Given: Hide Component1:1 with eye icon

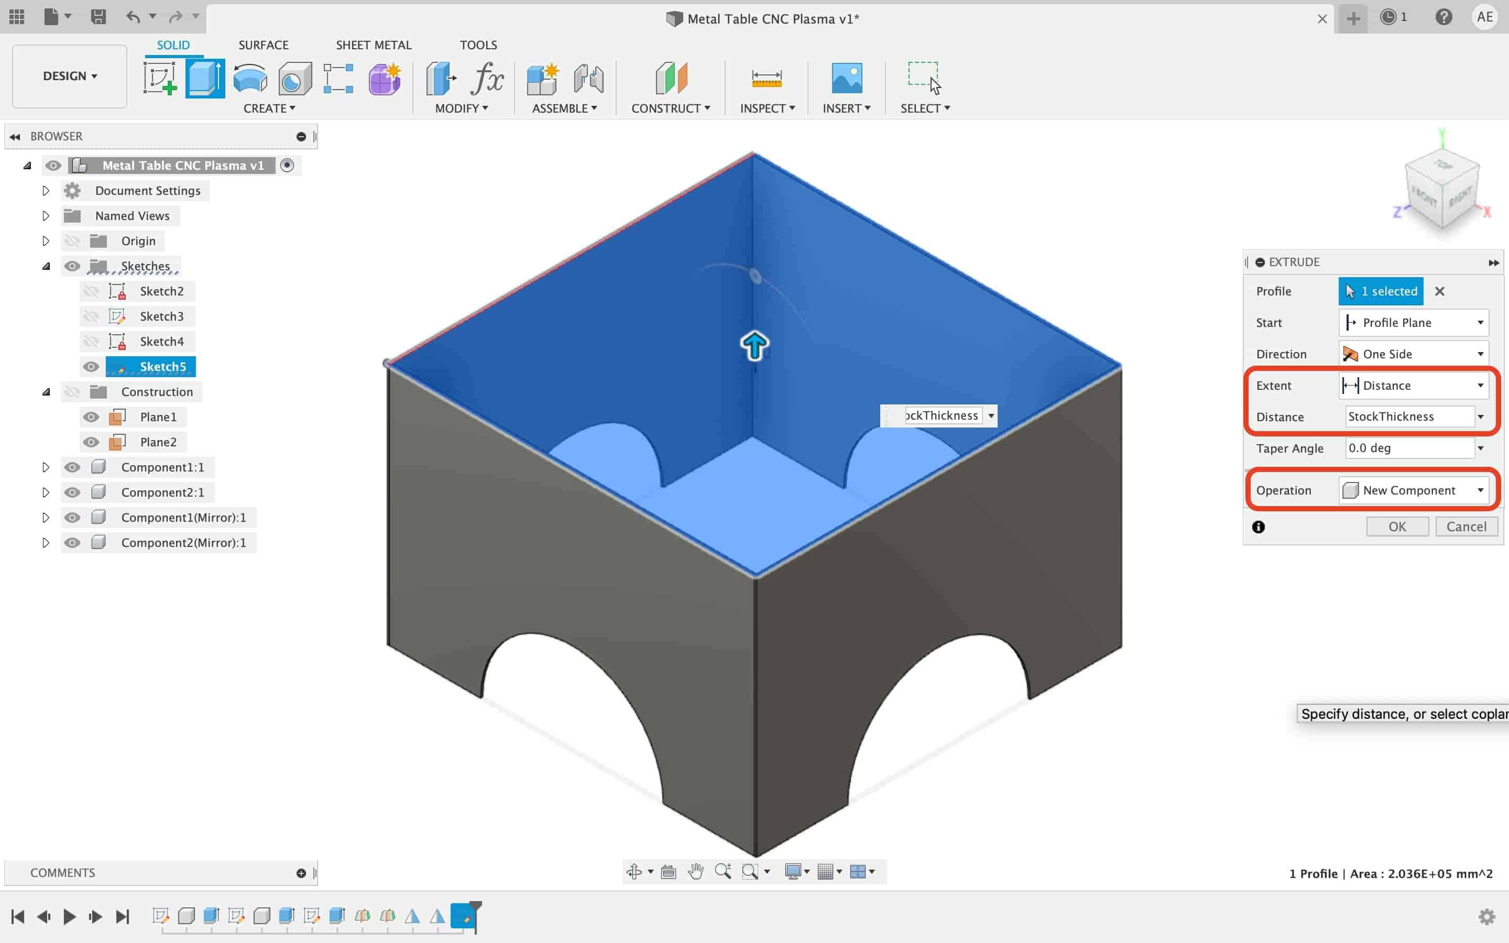Looking at the screenshot, I should click(72, 467).
